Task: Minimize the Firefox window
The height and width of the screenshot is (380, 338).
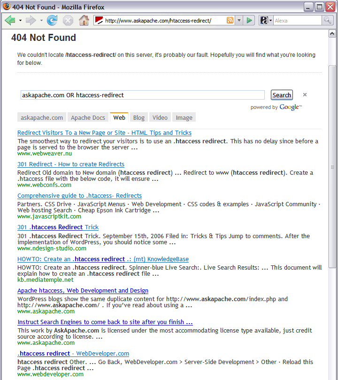Action: coord(308,7)
